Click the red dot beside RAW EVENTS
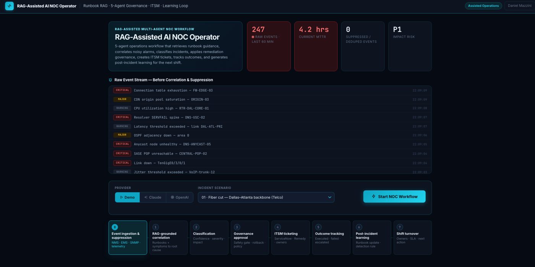The width and height of the screenshot is (535, 267). [x=253, y=37]
